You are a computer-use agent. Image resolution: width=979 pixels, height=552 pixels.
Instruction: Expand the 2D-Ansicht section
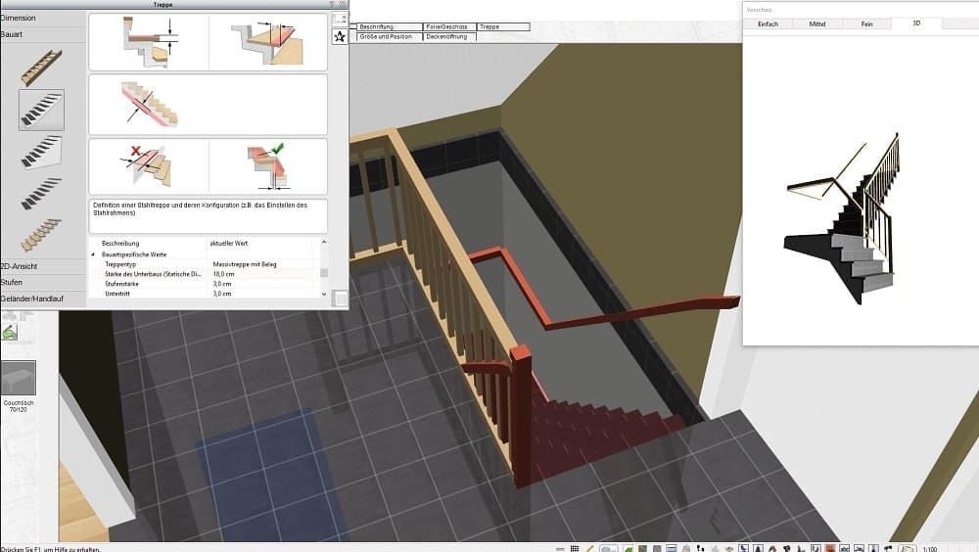[x=42, y=266]
